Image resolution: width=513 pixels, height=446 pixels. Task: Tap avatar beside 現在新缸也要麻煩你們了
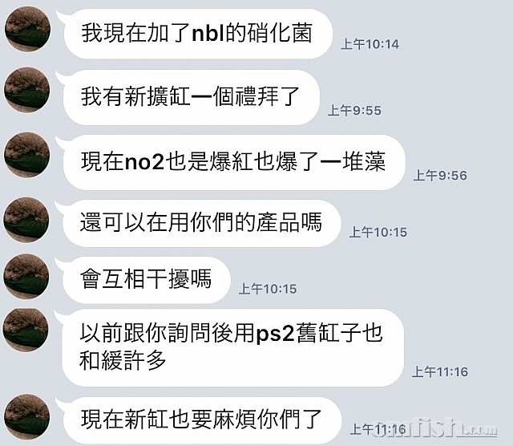26,417
